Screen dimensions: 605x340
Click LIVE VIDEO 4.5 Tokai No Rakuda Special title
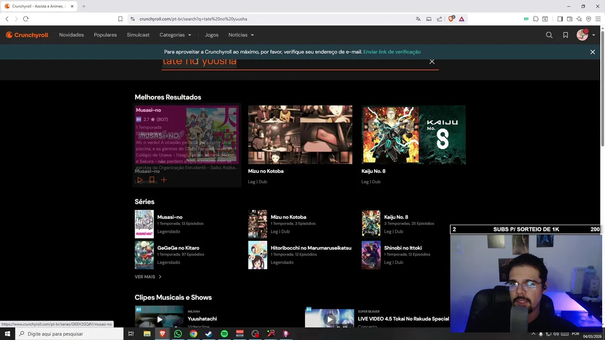403,319
